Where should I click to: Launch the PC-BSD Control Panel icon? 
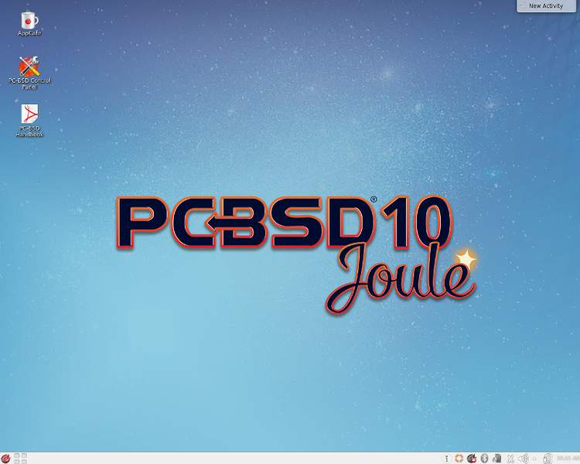[29, 73]
